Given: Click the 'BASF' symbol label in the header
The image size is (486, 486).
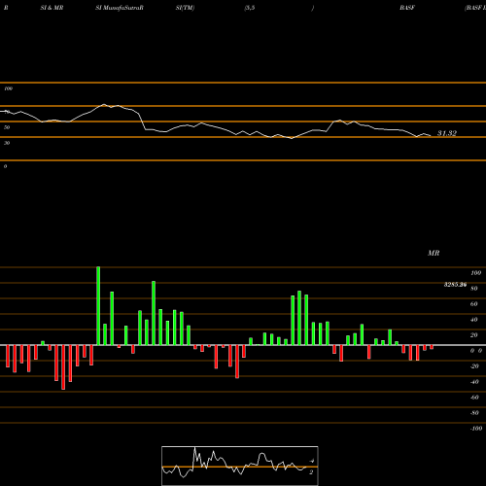Looking at the screenshot, I should [407, 8].
